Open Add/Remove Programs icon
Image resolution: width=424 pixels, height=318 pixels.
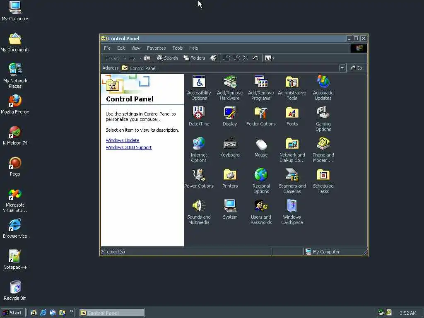(x=261, y=88)
